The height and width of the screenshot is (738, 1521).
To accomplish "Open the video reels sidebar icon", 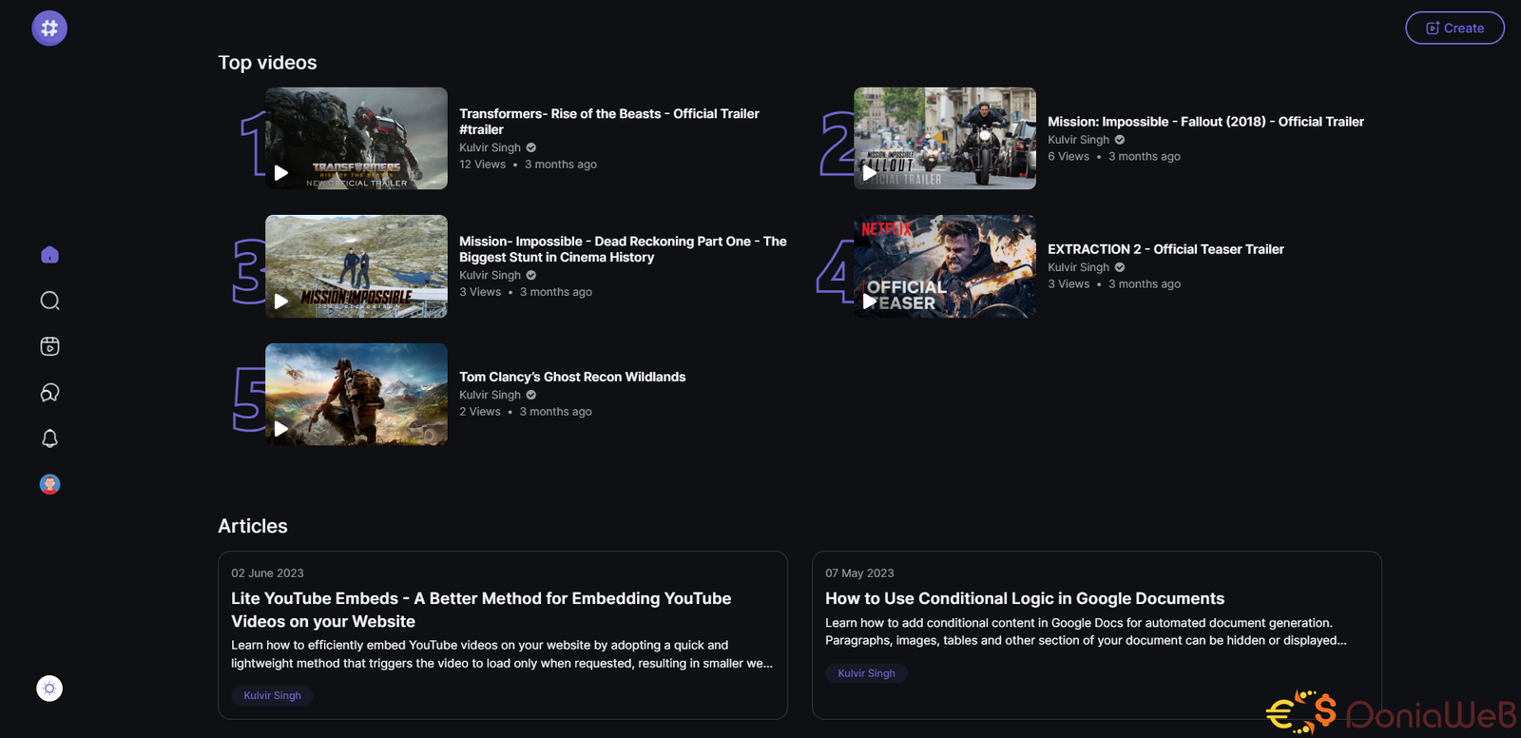I will [x=49, y=346].
